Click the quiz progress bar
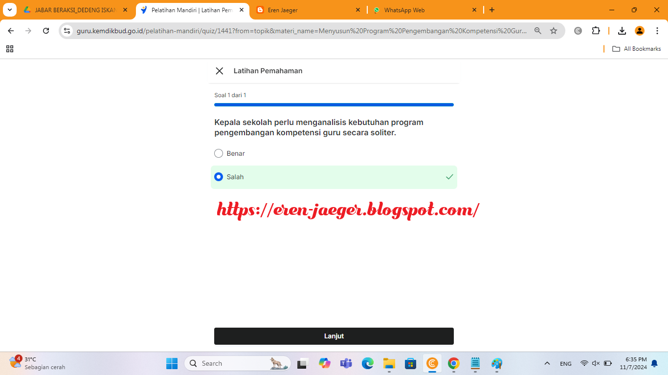 point(334,104)
